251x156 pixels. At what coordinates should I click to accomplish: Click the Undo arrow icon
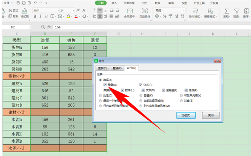35,3
